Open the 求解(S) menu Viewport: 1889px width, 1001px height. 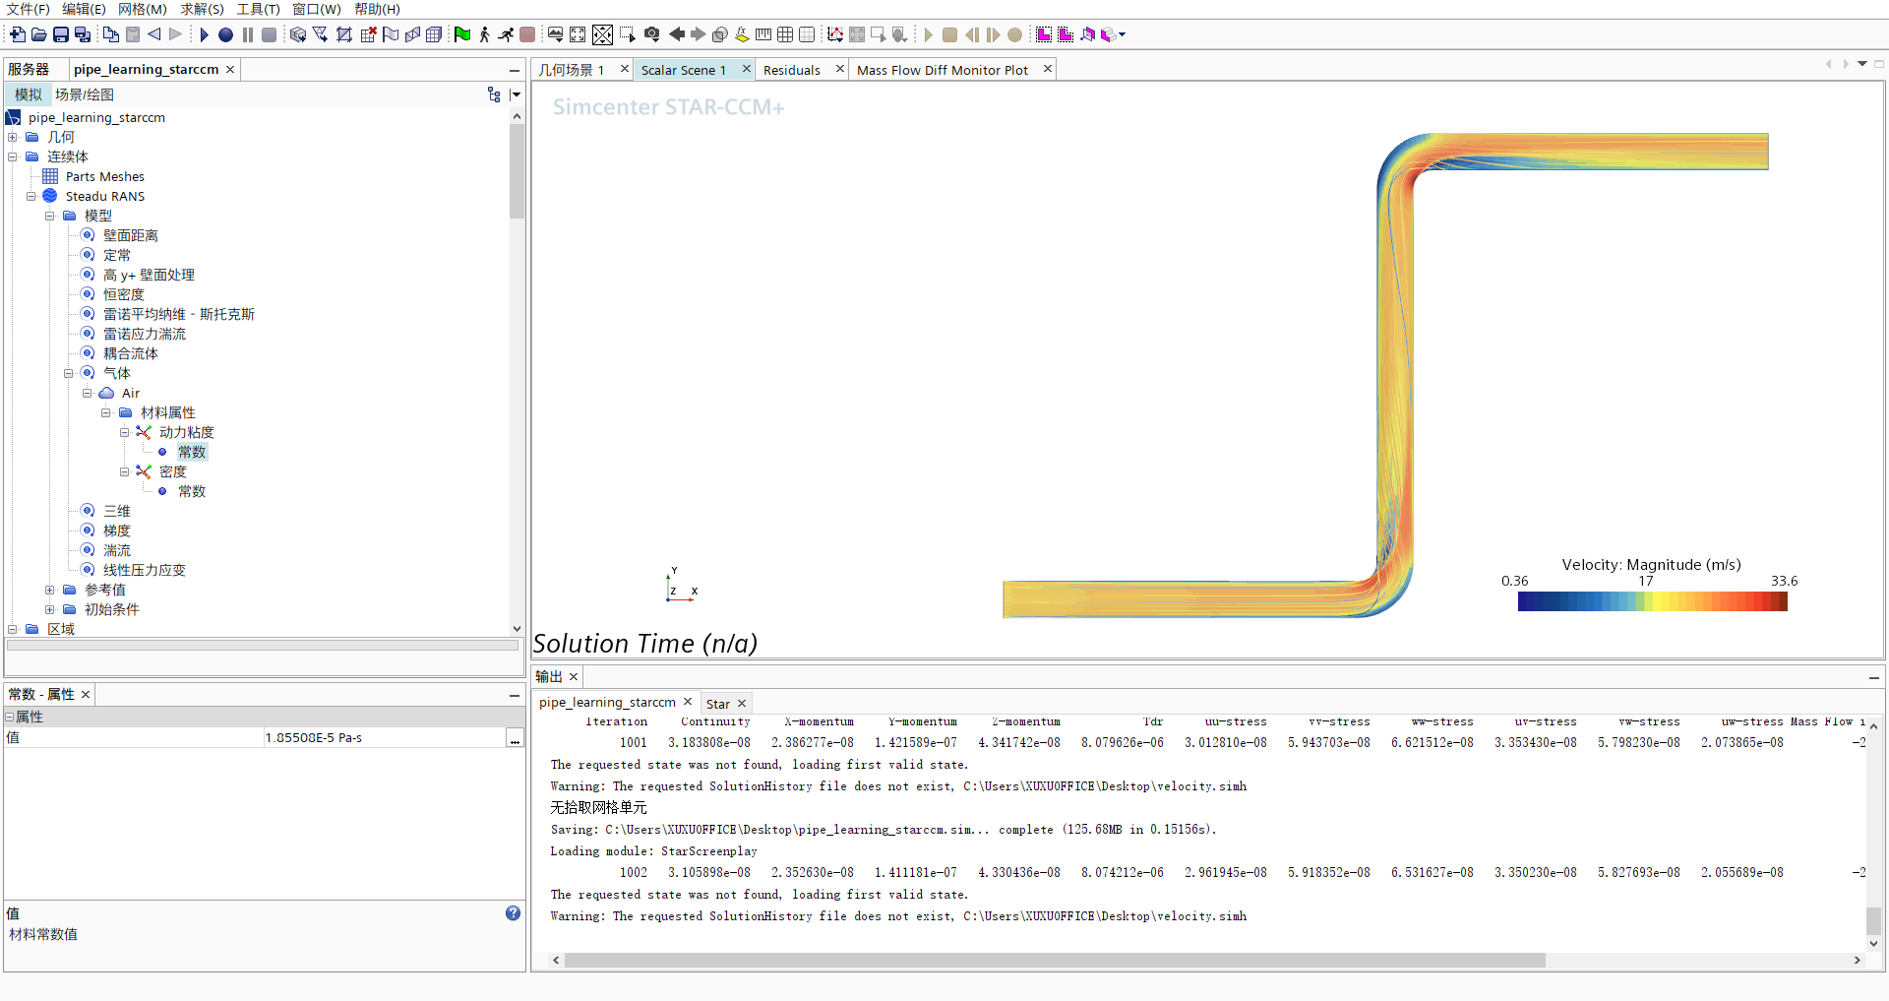203,9
